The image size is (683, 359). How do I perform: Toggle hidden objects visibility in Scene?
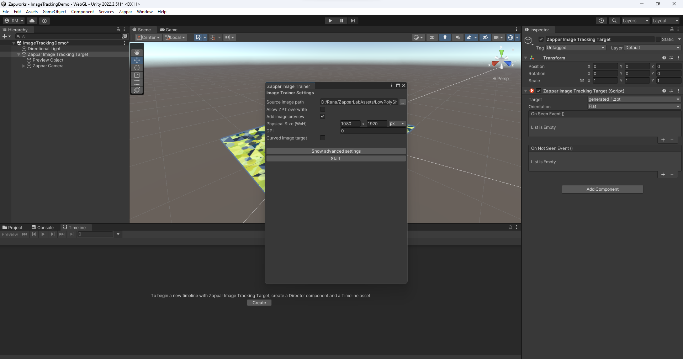click(485, 37)
